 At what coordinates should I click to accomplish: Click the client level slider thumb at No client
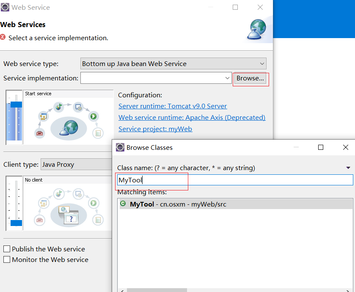click(x=17, y=223)
